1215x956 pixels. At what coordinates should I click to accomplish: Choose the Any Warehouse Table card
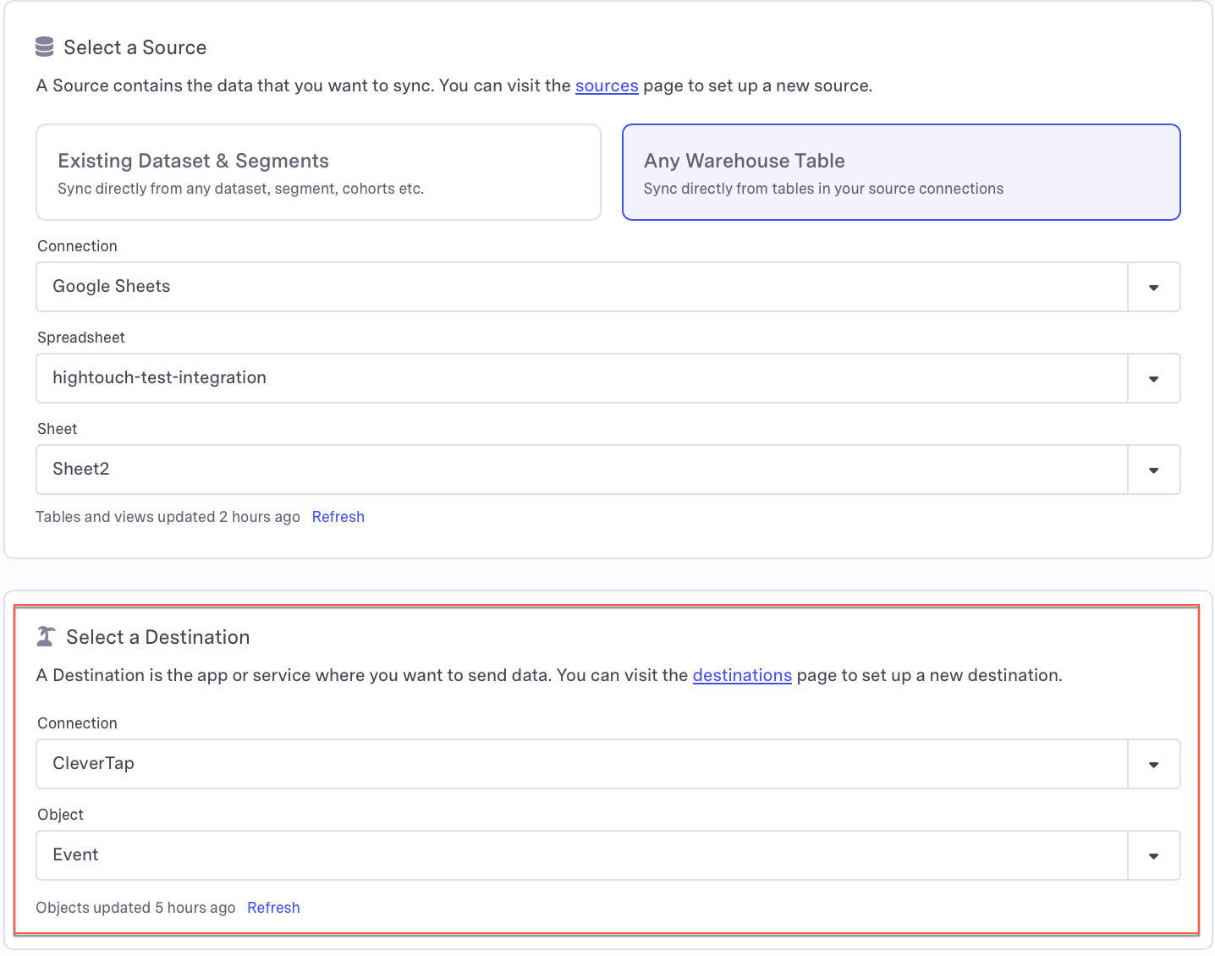tap(901, 173)
